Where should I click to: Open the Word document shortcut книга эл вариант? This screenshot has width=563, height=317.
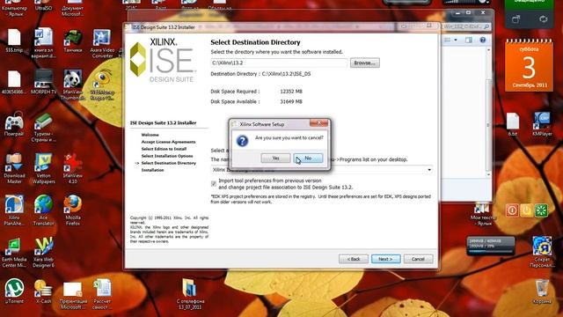coord(43,42)
